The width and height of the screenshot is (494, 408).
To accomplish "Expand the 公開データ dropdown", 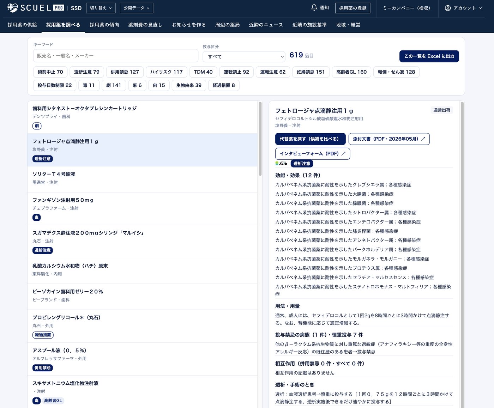I will (137, 8).
